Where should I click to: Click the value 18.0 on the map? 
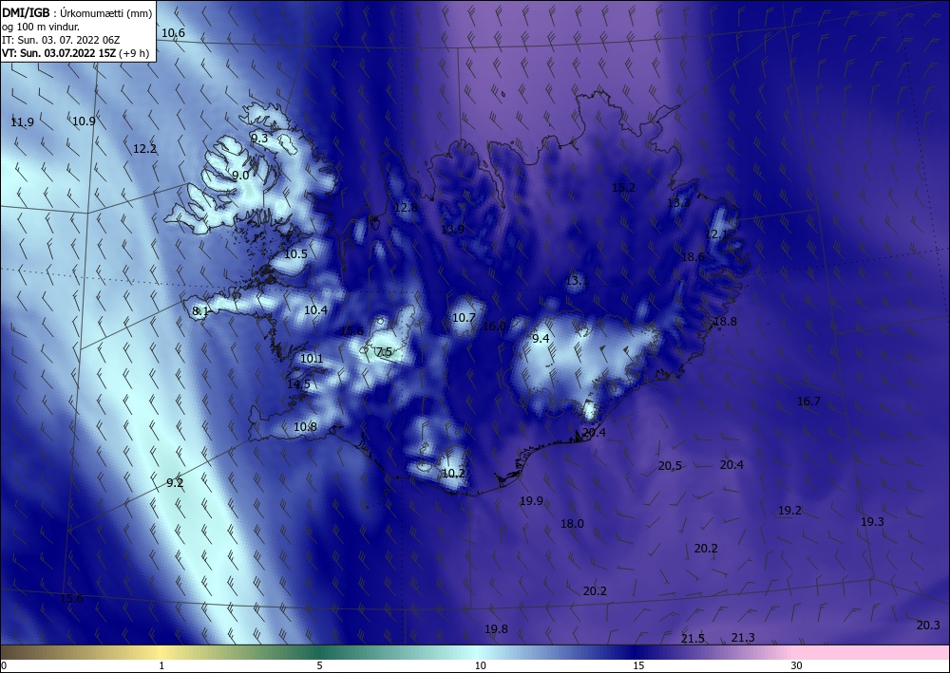572,524
